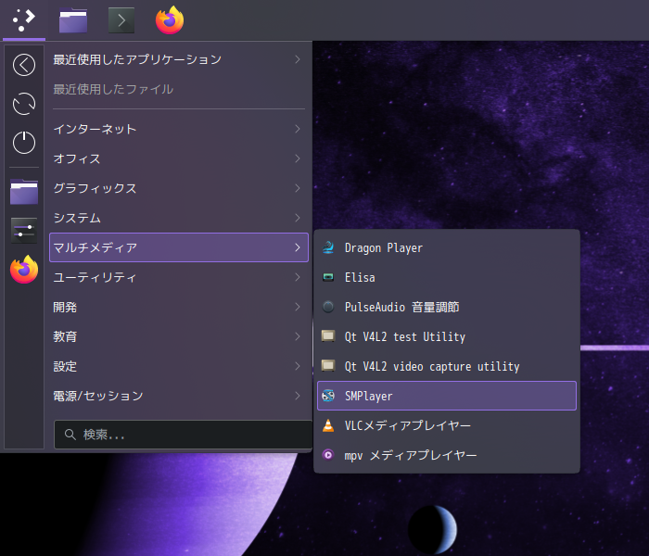Click the back arrow circle in sidebar
This screenshot has height=556, width=649.
[x=24, y=65]
